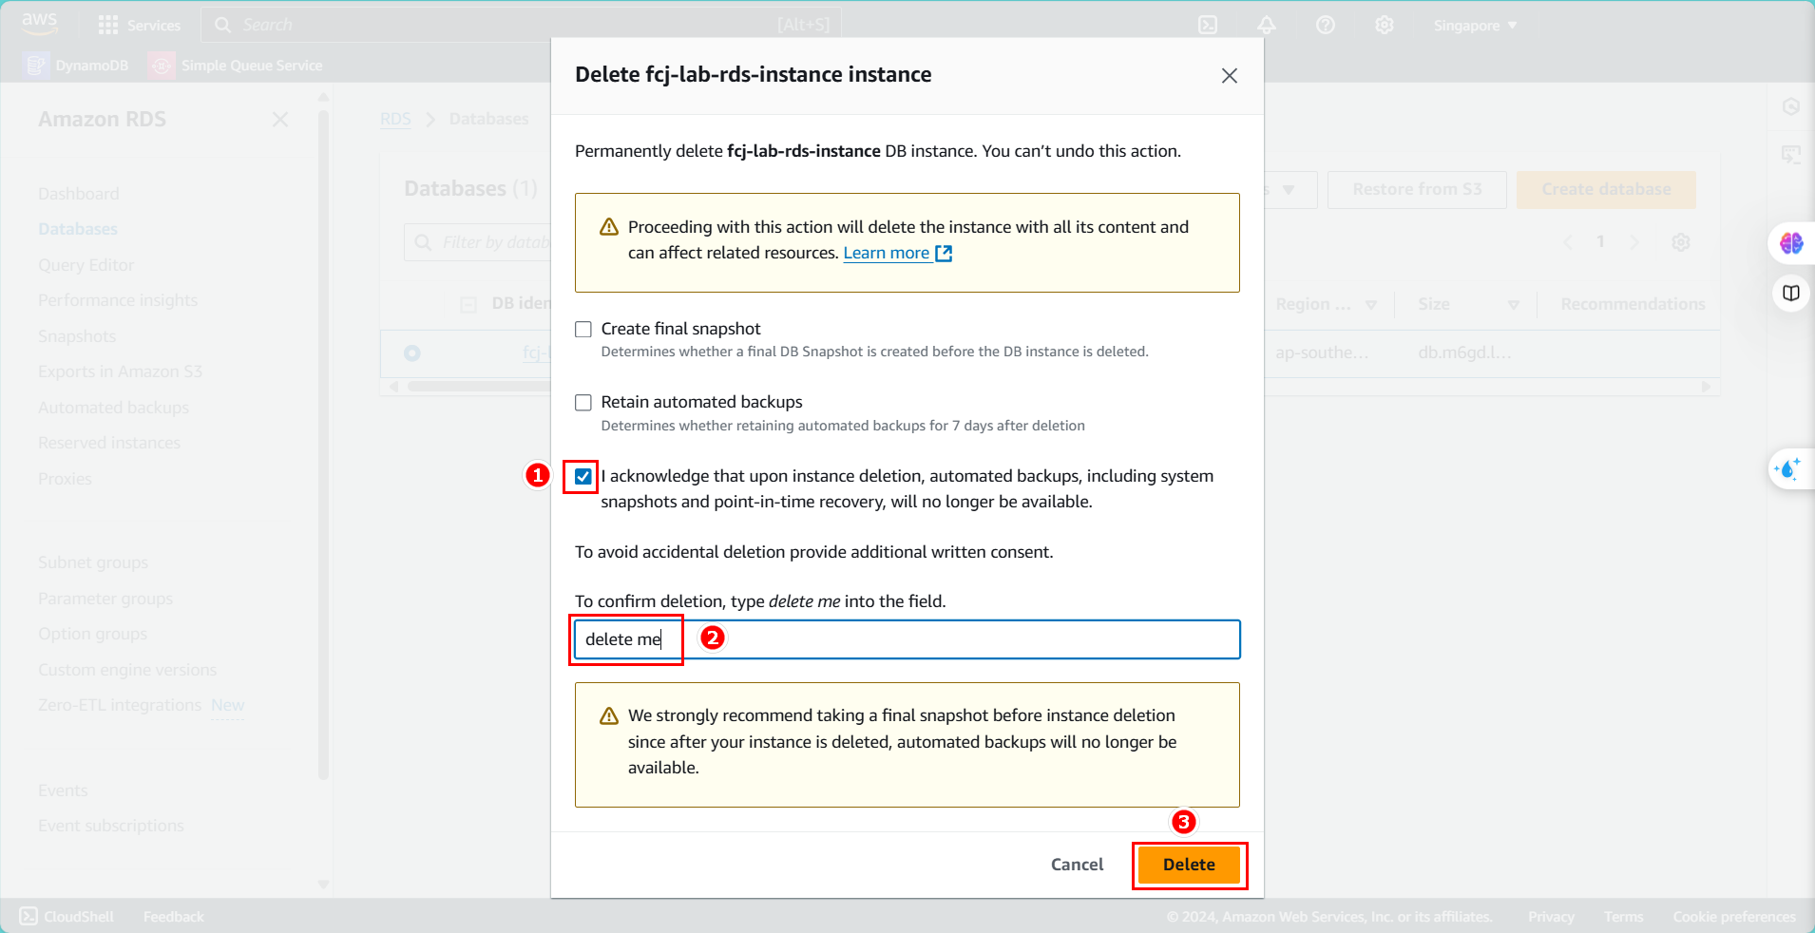The image size is (1815, 933).
Task: Click the top search bar
Action: click(x=521, y=25)
